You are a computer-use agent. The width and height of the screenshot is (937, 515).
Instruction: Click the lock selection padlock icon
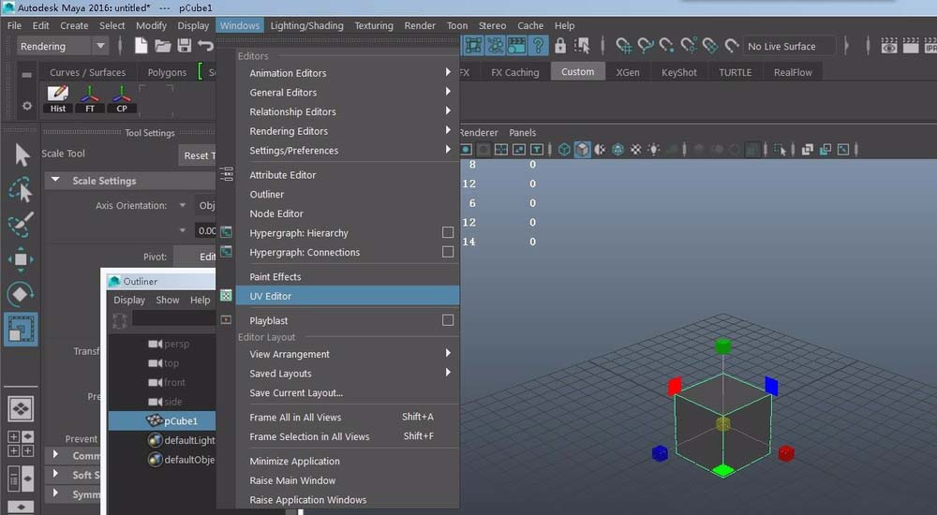[x=560, y=46]
